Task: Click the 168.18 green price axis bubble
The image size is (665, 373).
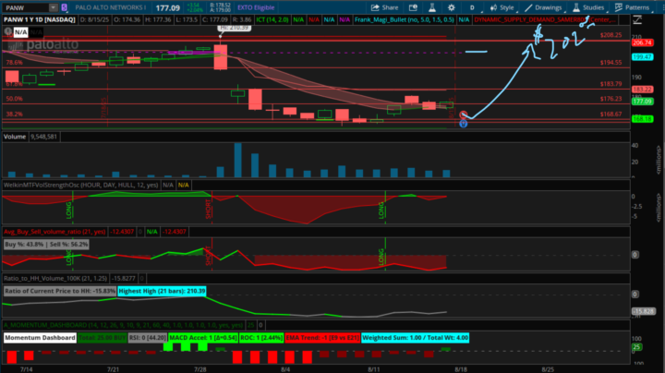Action: [642, 119]
